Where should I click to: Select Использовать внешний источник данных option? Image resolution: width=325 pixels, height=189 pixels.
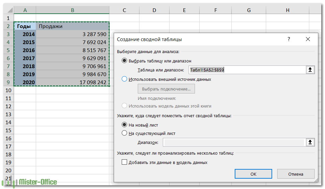coord(125,79)
